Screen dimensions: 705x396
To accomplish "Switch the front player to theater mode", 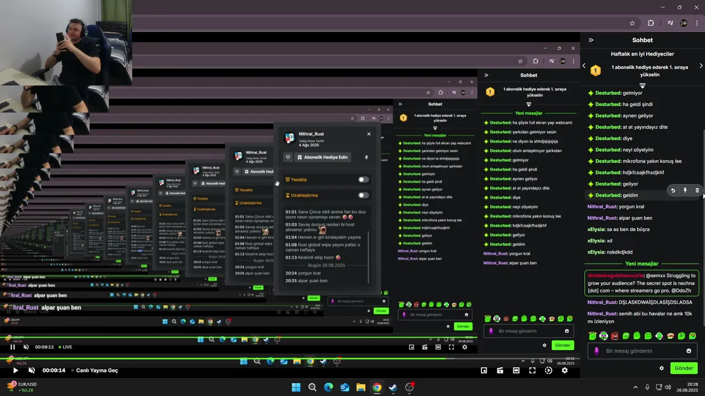I will (516, 371).
